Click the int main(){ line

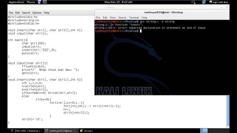[18, 40]
